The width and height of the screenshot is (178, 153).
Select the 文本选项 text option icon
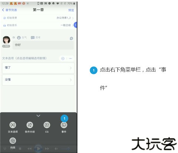[13, 125]
